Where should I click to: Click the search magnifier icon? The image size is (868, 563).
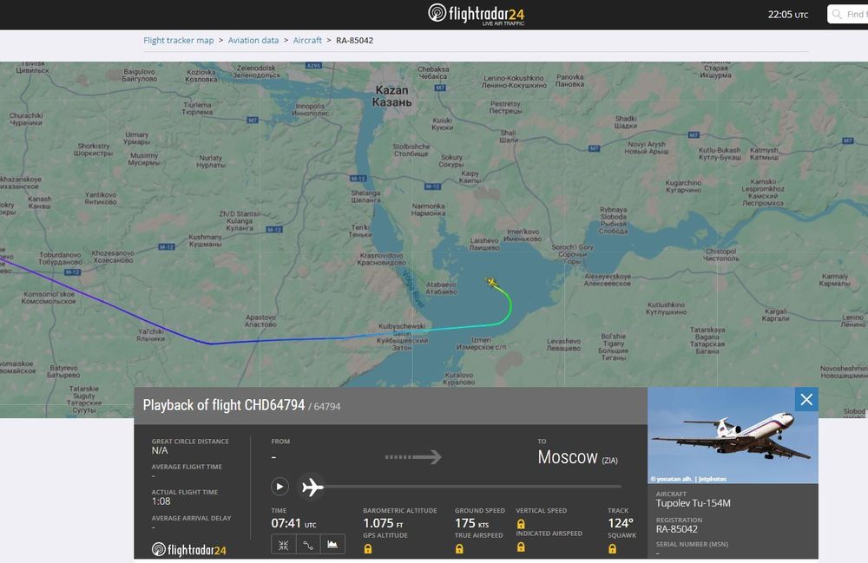point(837,15)
